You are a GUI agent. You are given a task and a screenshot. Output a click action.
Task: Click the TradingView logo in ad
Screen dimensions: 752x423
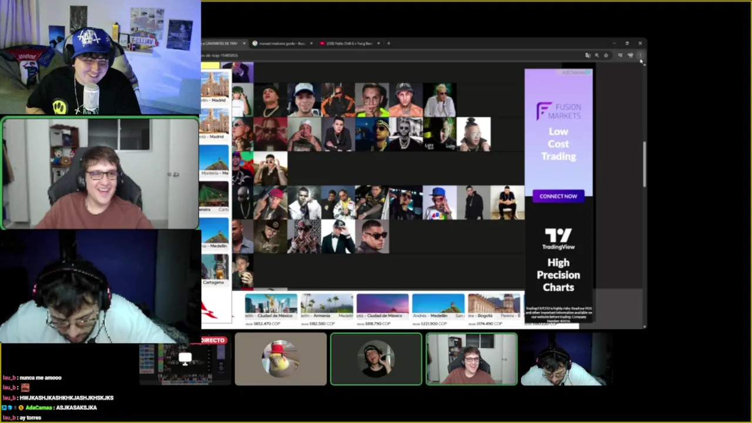558,239
